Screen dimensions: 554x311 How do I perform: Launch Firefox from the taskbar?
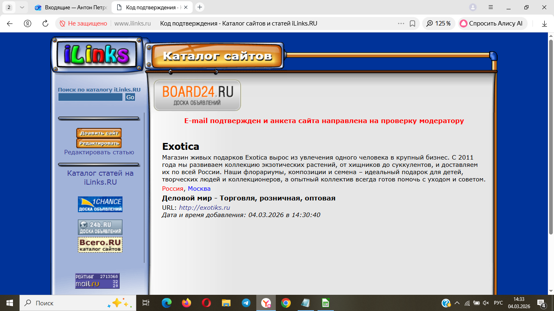187,303
